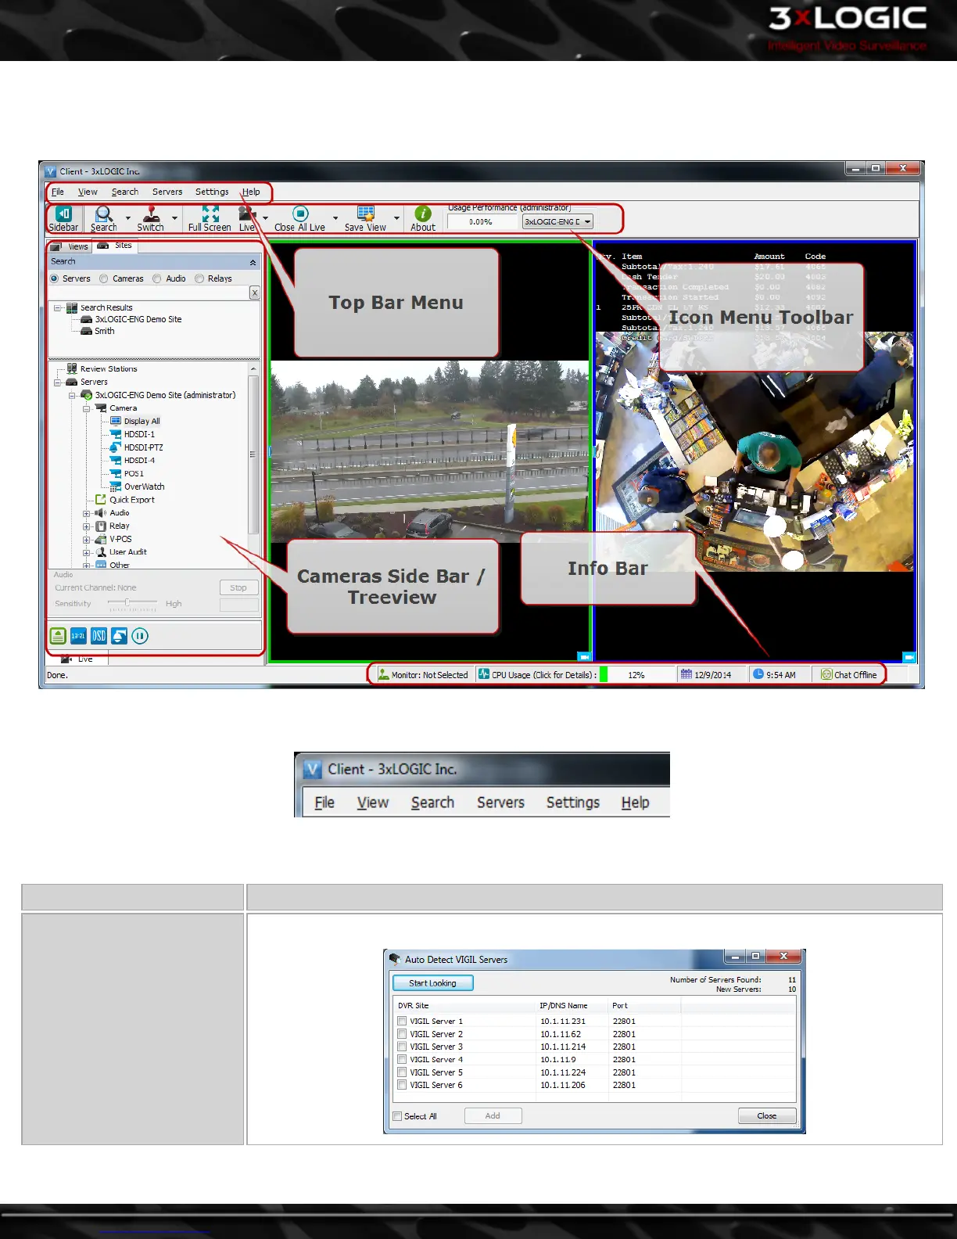This screenshot has height=1239, width=957.
Task: Click the Add button in Auto Detect dialog
Action: pos(493,1116)
